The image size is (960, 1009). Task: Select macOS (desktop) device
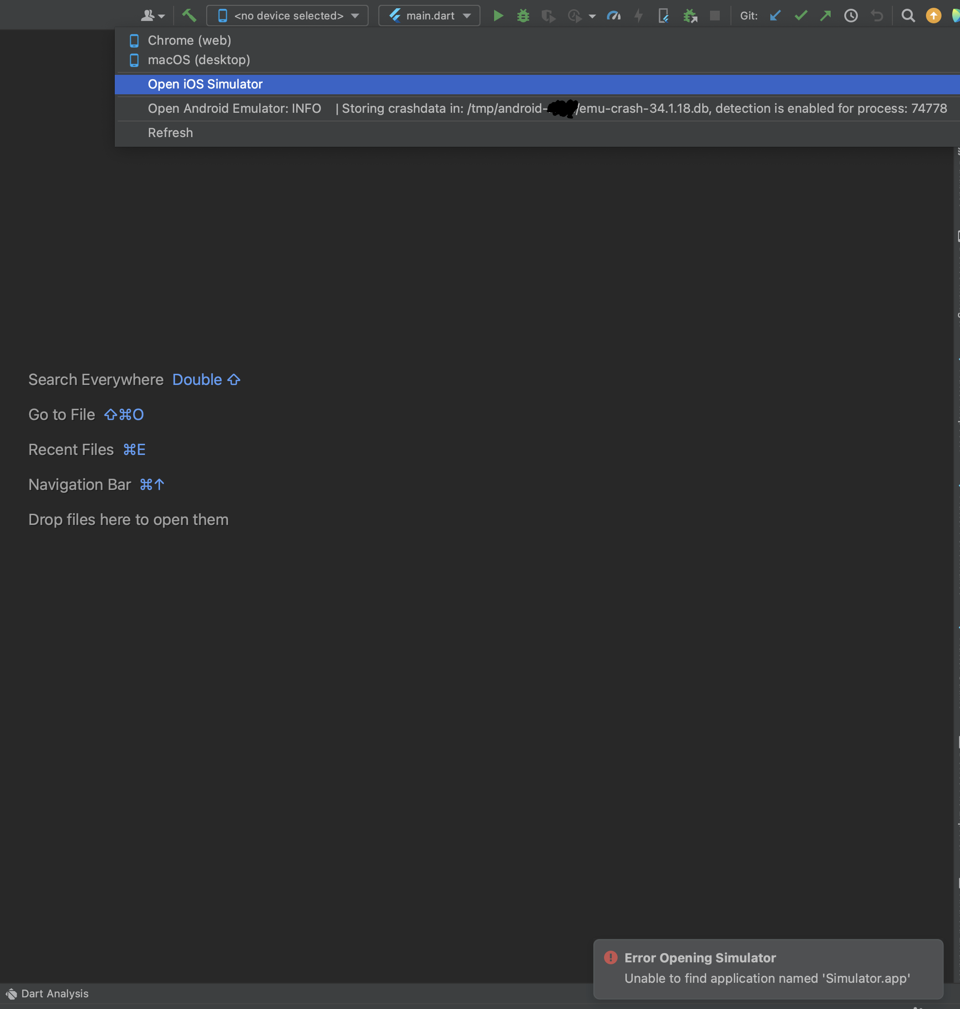coord(198,60)
